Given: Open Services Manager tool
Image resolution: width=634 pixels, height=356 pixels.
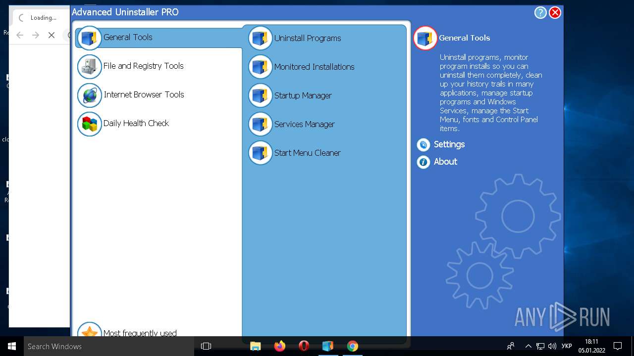Looking at the screenshot, I should coord(305,124).
